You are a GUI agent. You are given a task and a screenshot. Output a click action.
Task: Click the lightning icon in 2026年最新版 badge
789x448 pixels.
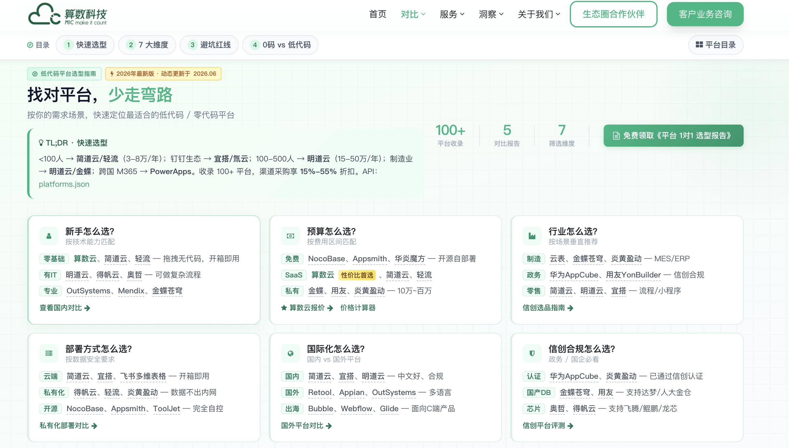pyautogui.click(x=112, y=74)
